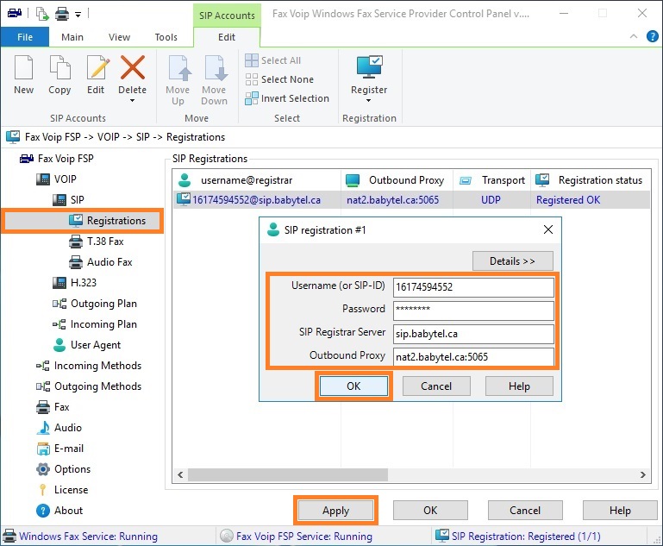Click the Outbound Proxy input field
Image resolution: width=663 pixels, height=546 pixels.
click(473, 357)
